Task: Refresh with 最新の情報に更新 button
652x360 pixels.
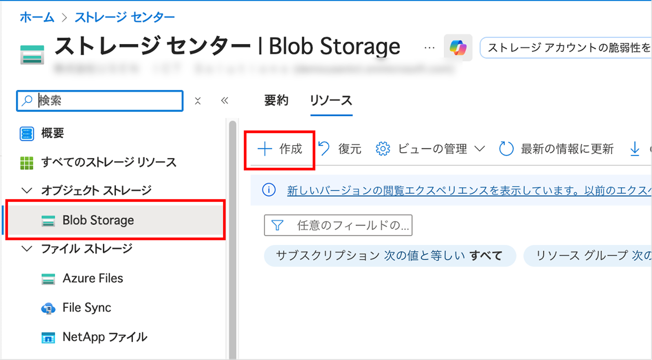Action: (557, 149)
